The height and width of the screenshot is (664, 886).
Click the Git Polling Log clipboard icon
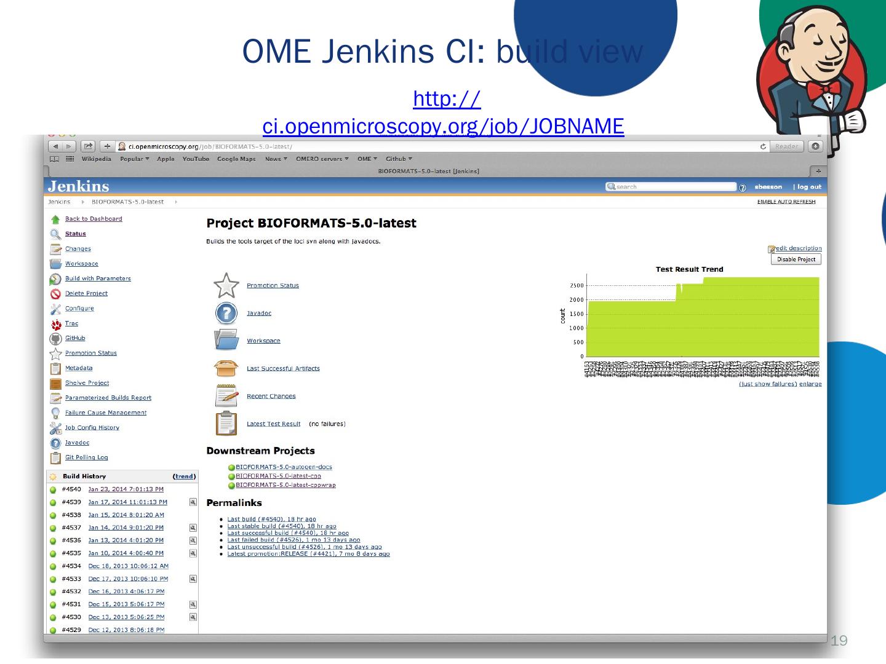(x=55, y=457)
